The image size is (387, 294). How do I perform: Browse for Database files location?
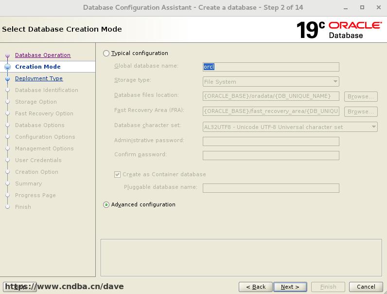point(361,96)
